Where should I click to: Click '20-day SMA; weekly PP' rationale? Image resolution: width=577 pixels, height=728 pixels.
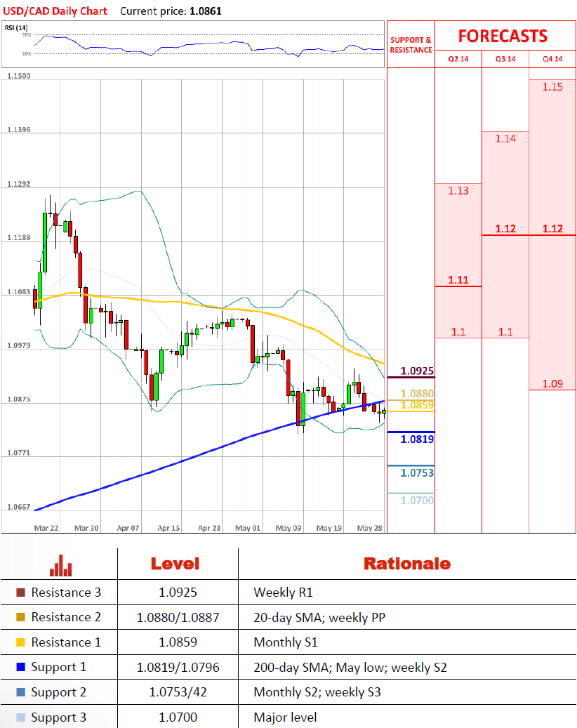click(x=319, y=618)
